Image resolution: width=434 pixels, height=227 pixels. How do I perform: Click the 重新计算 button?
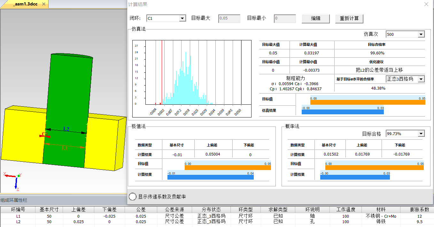[349, 19]
